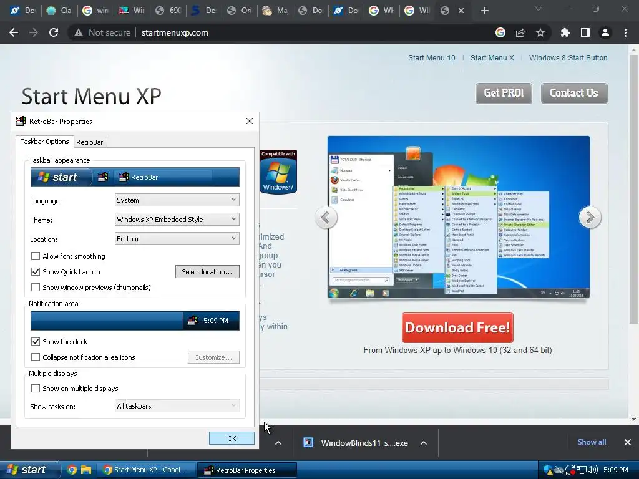Screen dimensions: 639x479
Task: Switch to the Ma browser tab
Action: pos(275,11)
